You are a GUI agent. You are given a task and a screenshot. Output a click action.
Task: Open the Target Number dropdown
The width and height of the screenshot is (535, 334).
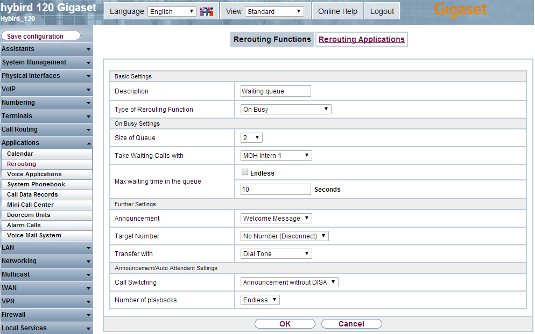click(285, 236)
